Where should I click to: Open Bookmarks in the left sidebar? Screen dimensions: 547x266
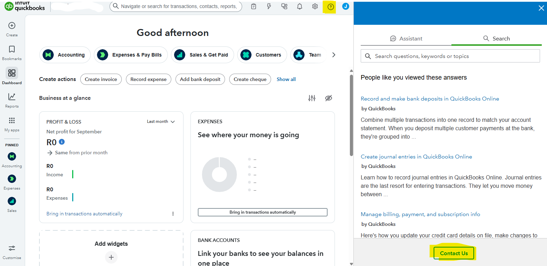(12, 53)
